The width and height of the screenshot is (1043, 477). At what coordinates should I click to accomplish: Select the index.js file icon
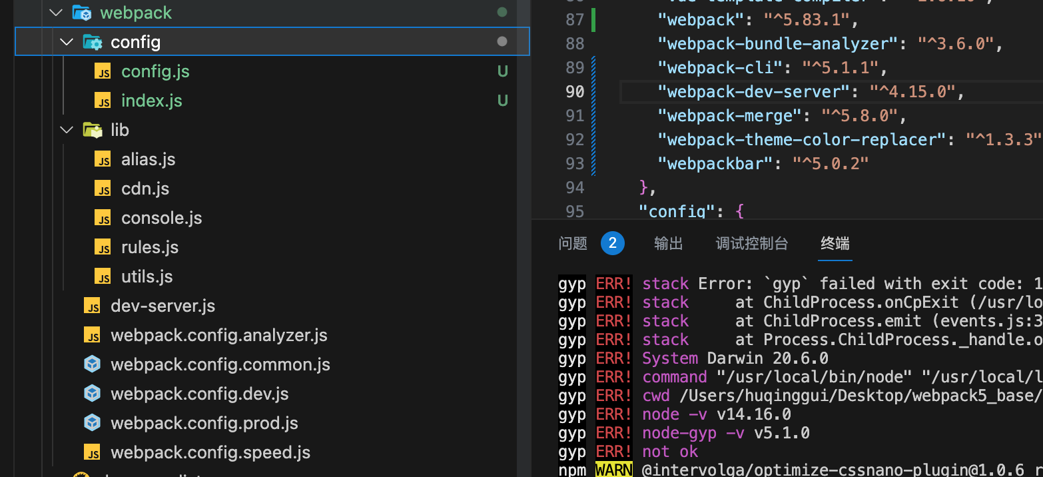[104, 100]
